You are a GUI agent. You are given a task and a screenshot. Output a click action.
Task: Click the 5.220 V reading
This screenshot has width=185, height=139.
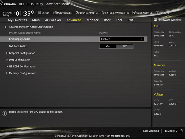(173, 104)
